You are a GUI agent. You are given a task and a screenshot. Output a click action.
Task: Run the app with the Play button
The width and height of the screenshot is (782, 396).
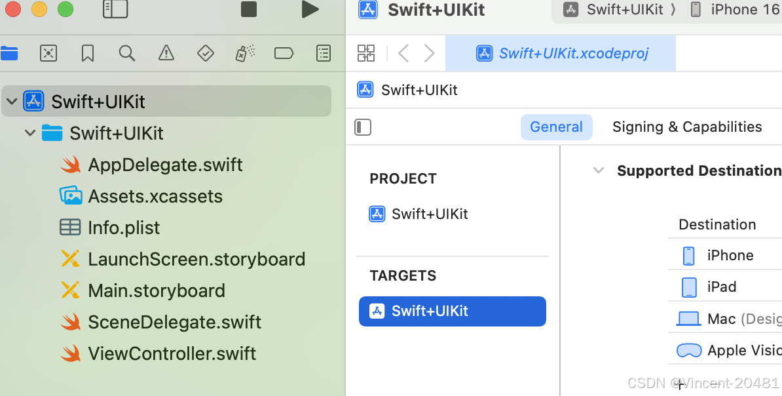tap(310, 10)
